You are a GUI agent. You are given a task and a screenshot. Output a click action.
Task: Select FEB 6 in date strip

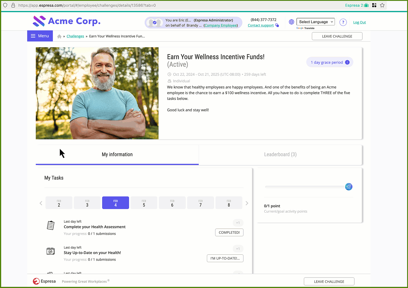tap(172, 203)
